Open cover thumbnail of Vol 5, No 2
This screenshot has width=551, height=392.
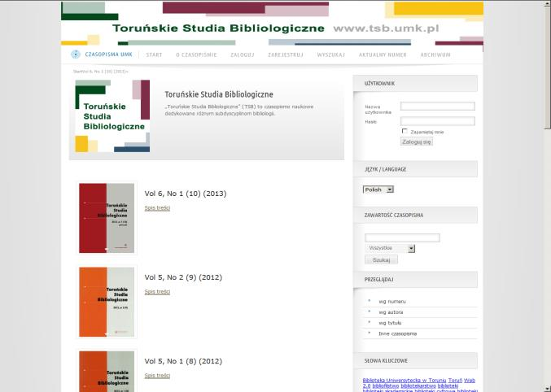(x=107, y=302)
